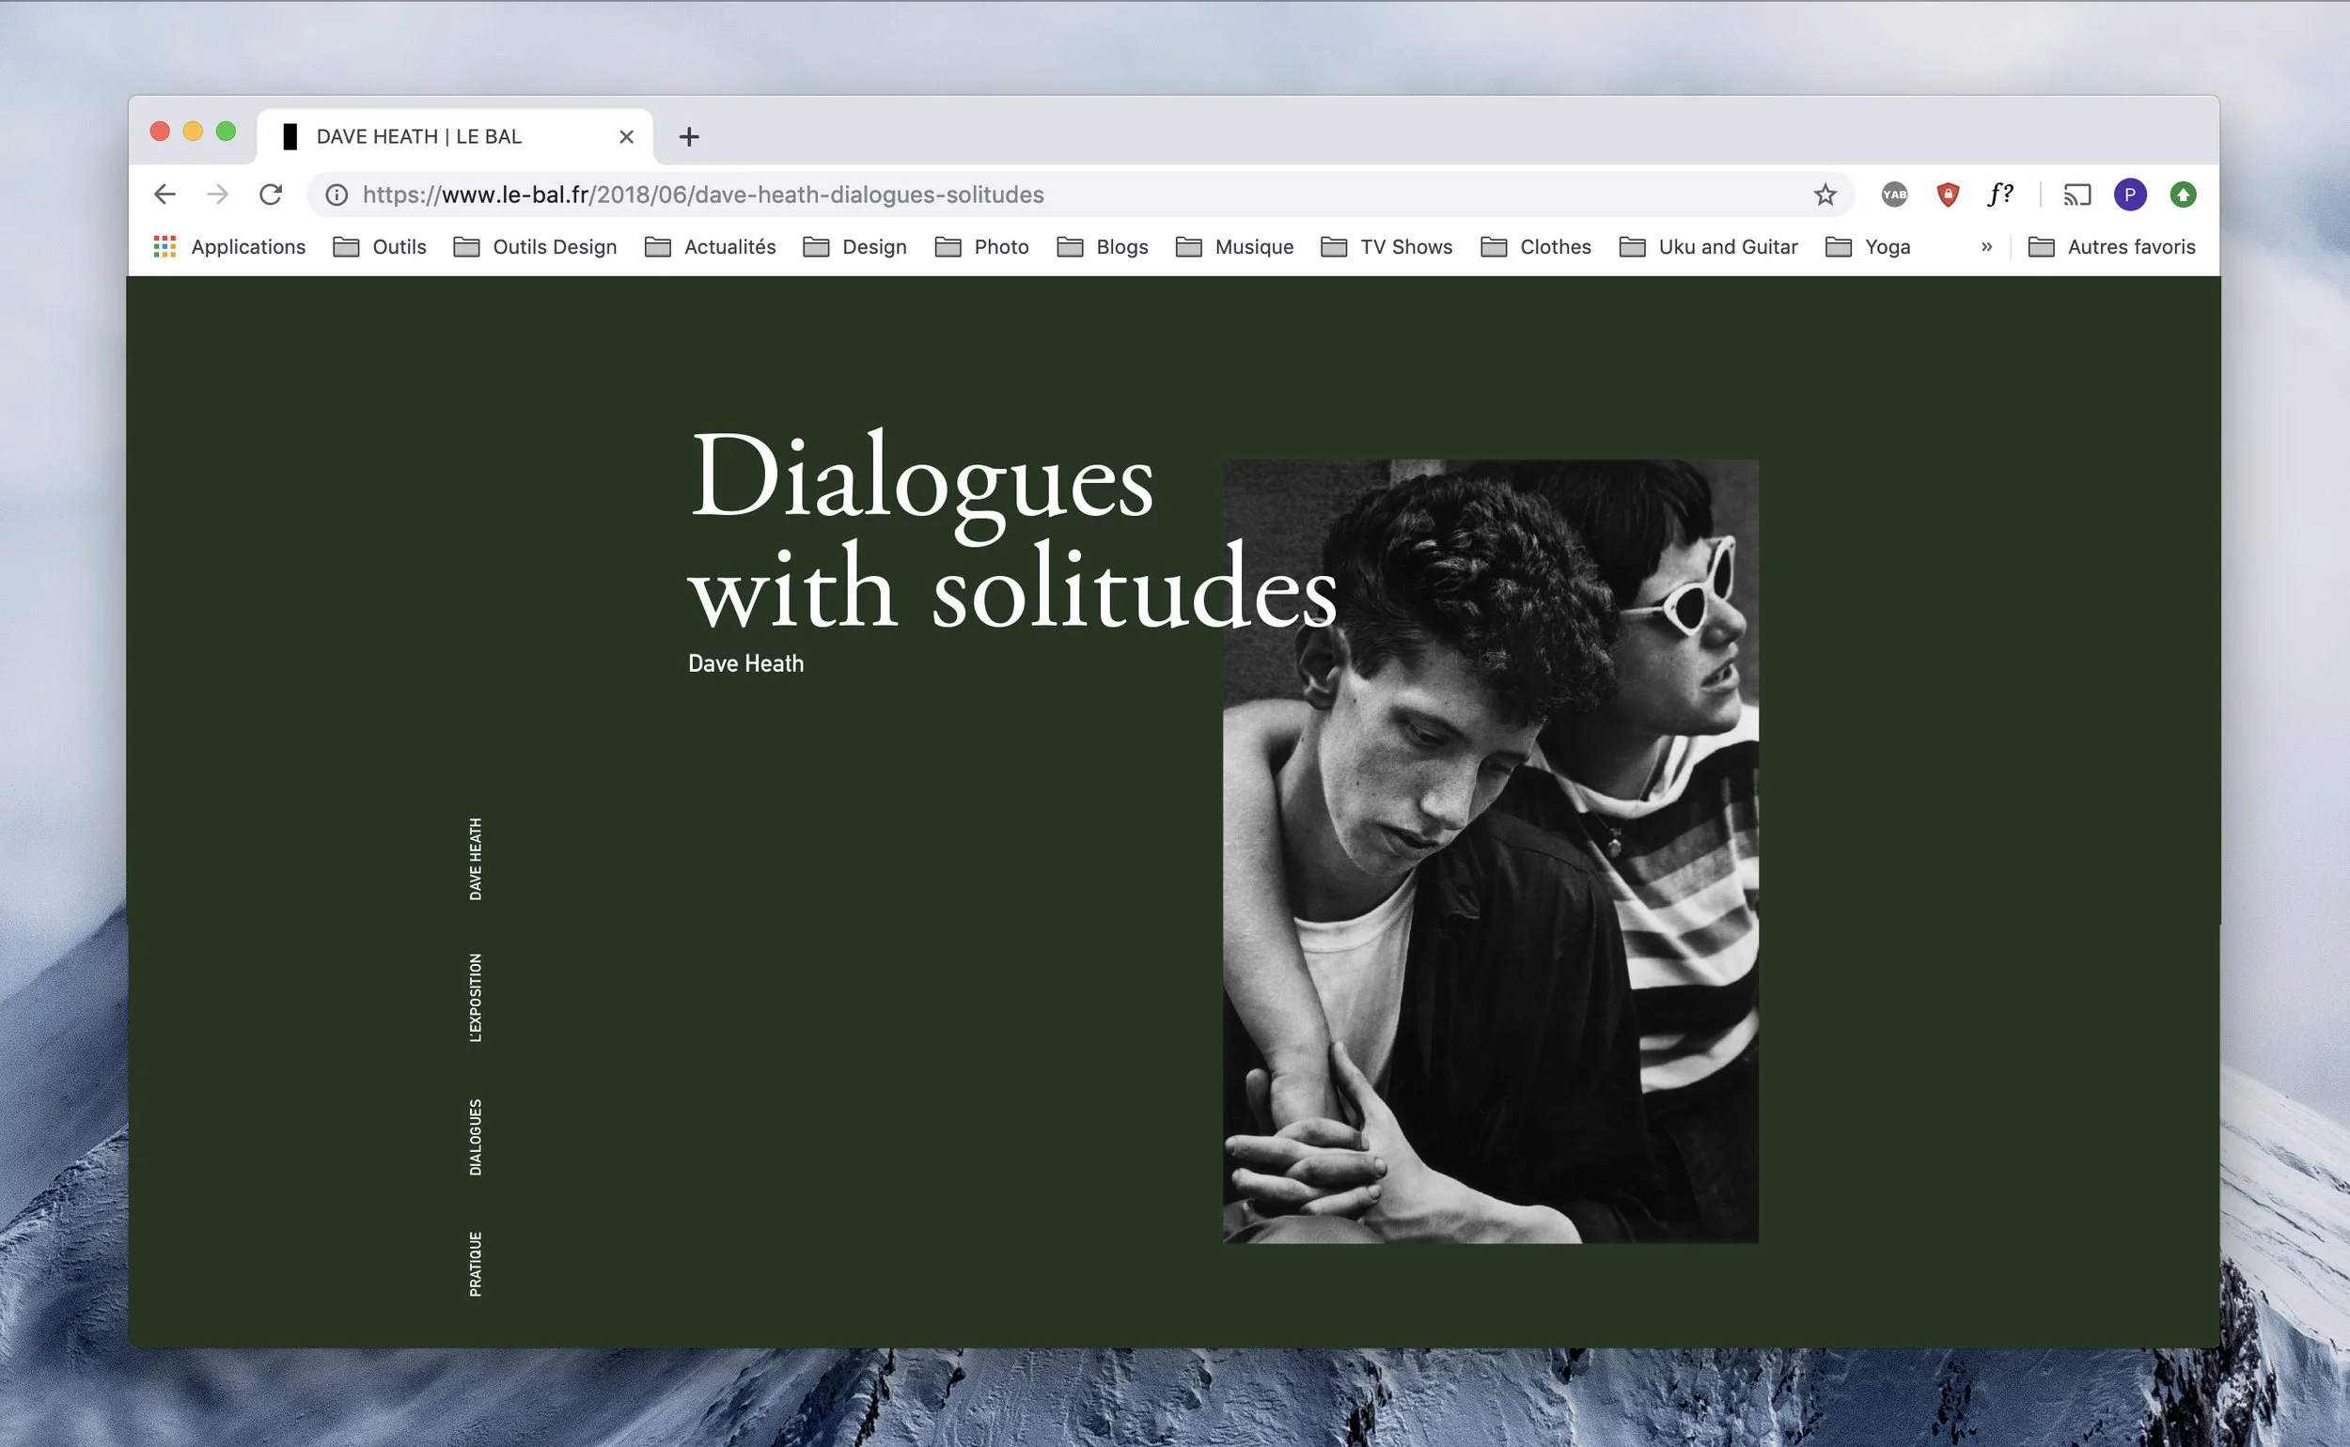Close the browser window with red button
Screen dimensions: 2350x1447
pos(160,132)
